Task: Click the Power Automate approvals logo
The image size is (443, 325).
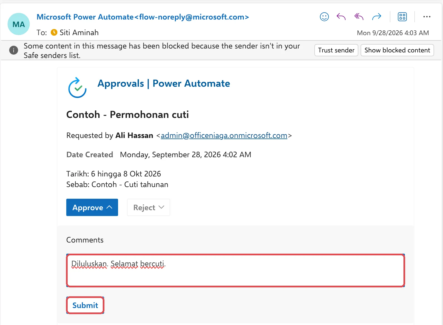Action: (x=77, y=88)
